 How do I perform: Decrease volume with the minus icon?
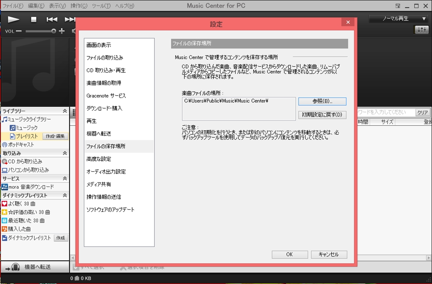coord(19,31)
